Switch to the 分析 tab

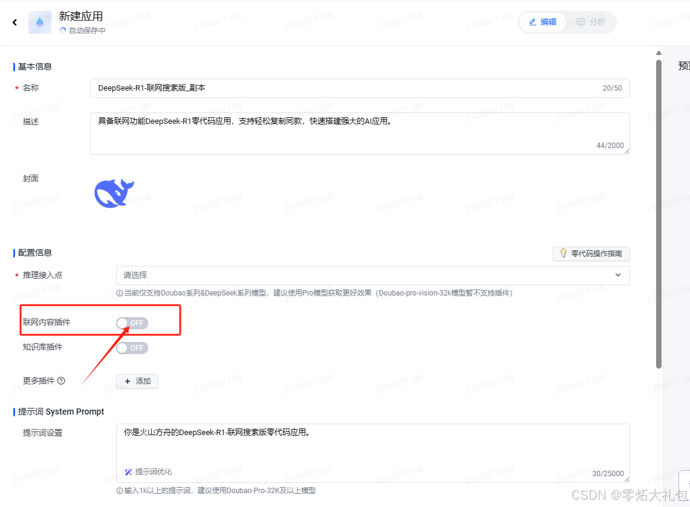point(591,22)
